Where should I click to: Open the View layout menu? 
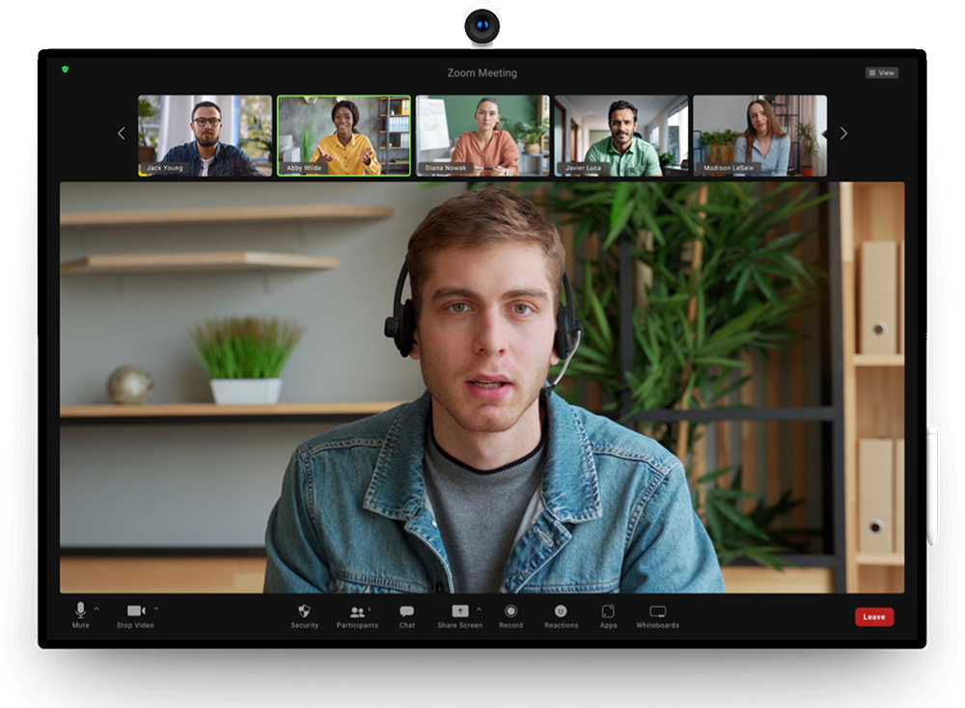pos(881,72)
